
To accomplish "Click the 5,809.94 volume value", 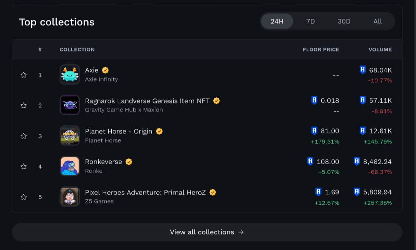I will tap(377, 192).
